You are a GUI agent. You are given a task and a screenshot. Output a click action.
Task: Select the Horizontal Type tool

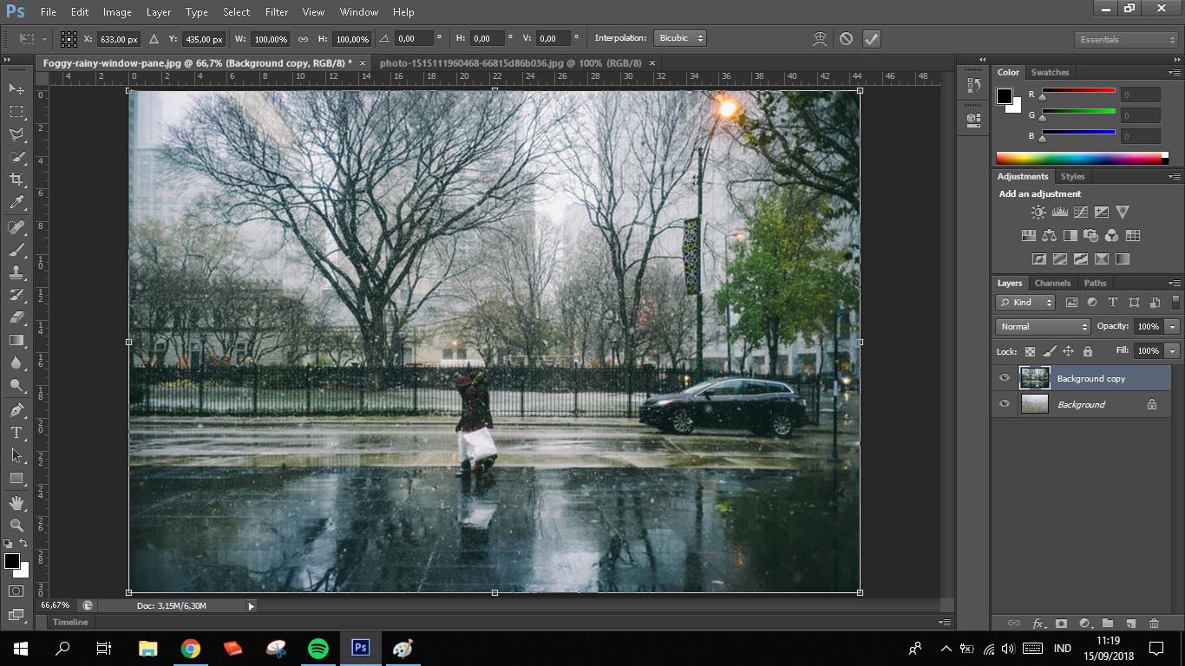pos(16,432)
